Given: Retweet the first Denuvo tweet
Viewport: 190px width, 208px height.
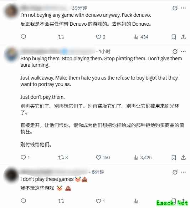Looking at the screenshot, I should click(61, 37).
